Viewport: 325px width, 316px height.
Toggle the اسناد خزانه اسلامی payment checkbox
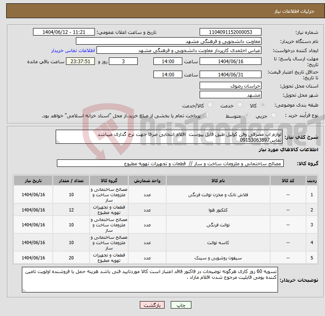207,114
